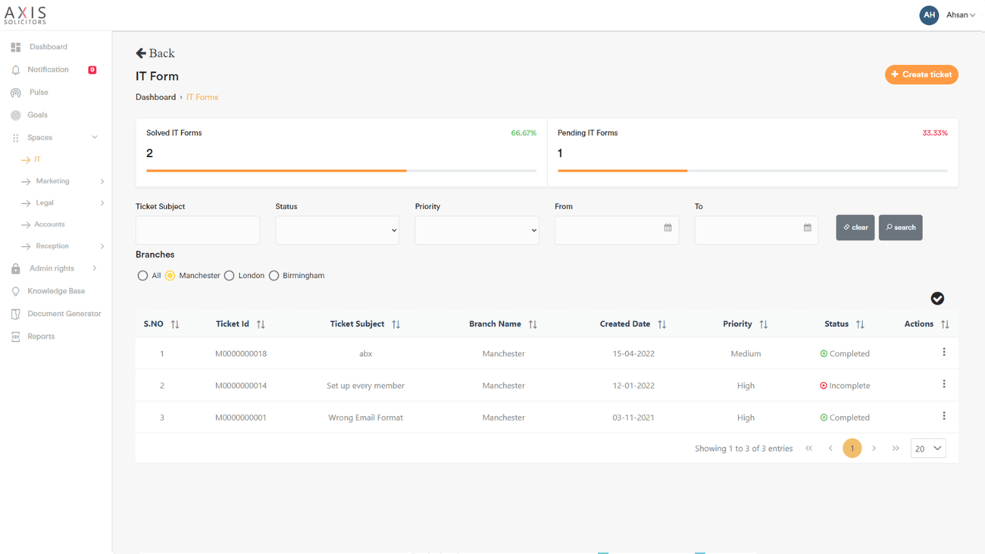Click the Solved IT Forms progress bar

pyautogui.click(x=341, y=171)
